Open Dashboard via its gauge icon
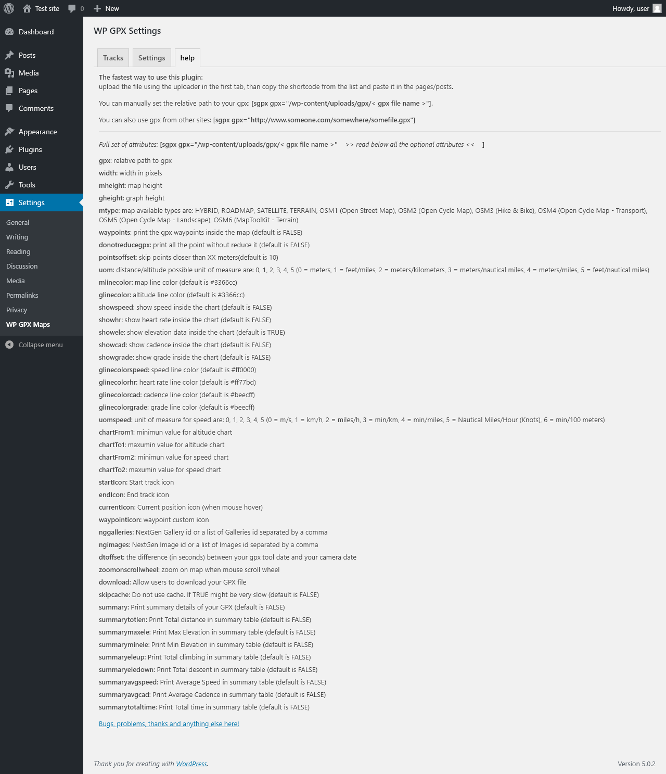Screen dimensions: 666x774 pyautogui.click(x=9, y=32)
